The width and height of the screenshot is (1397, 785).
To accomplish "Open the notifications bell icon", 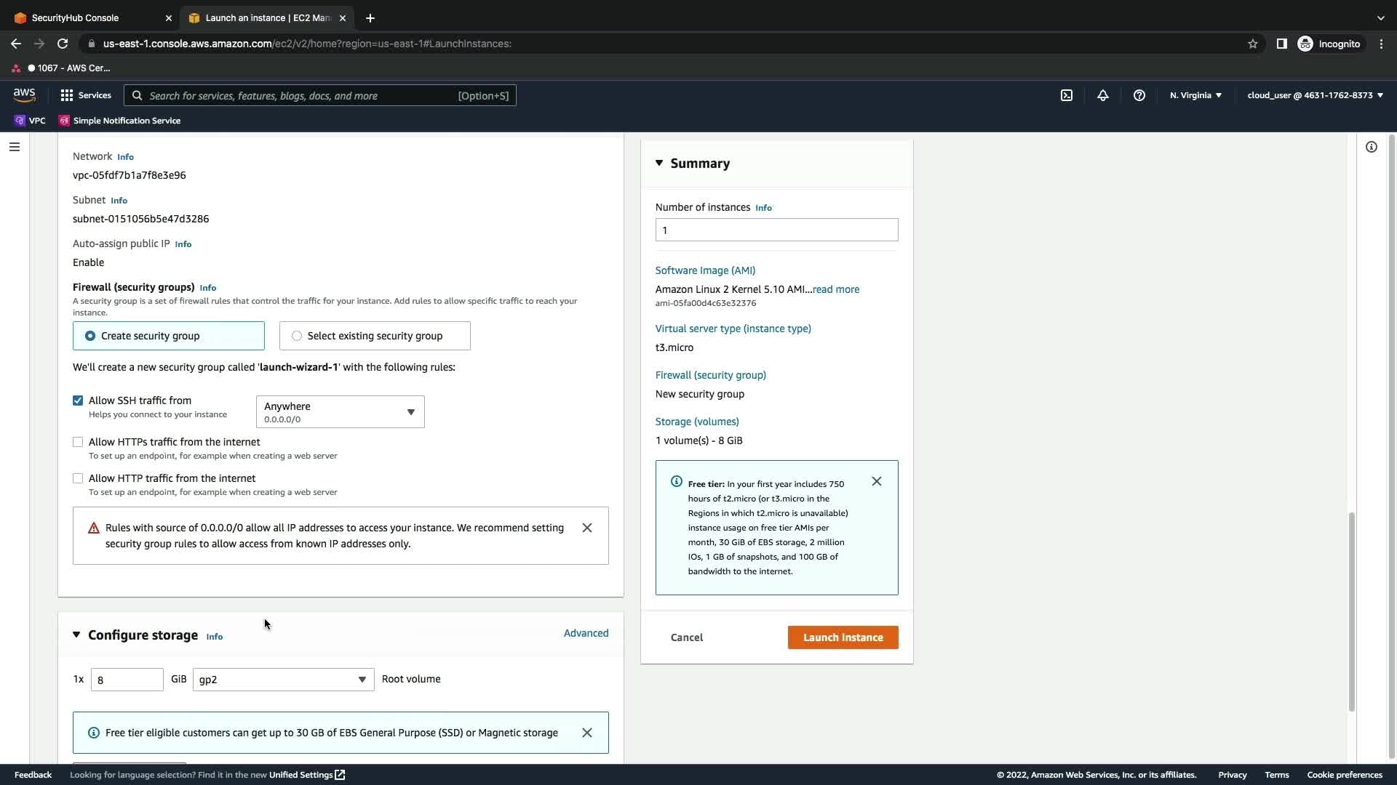I will pos(1103,95).
